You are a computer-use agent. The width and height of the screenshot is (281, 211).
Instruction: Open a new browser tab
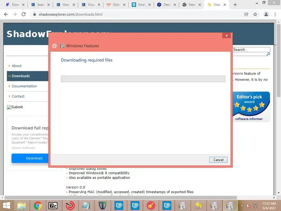pos(235,5)
